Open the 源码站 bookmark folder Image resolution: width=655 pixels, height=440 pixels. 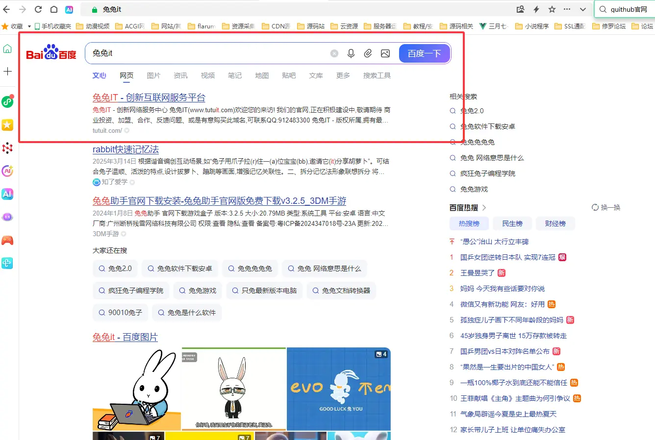click(x=311, y=26)
